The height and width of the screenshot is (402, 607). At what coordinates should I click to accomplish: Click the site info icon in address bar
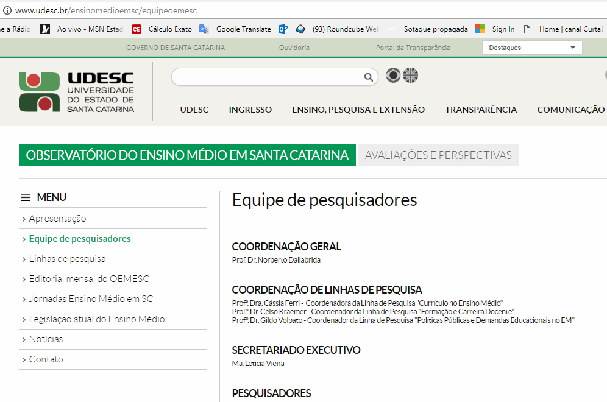tap(7, 11)
